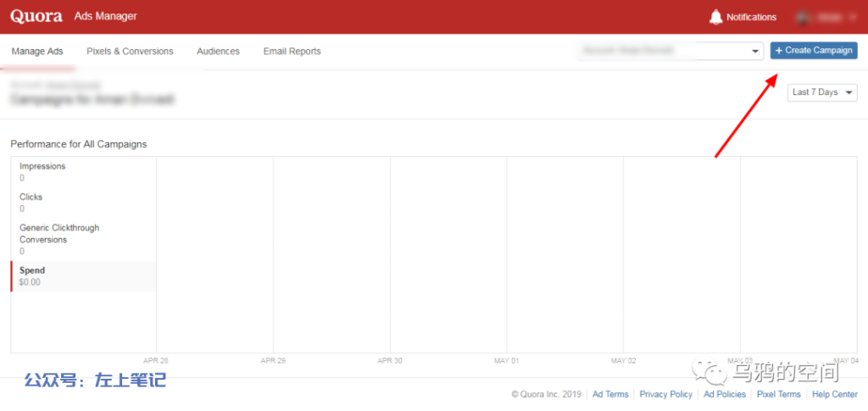Screen dimensions: 868x411
Task: Open the Email Reports tab
Action: [292, 52]
